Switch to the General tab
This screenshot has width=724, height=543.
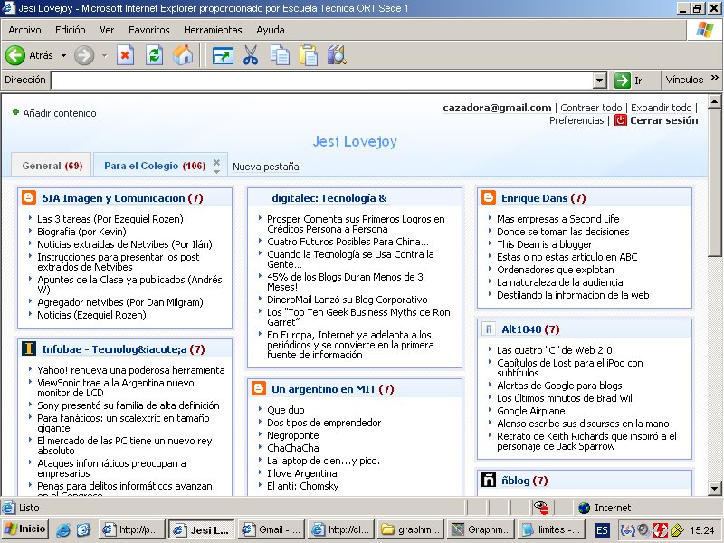(52, 166)
